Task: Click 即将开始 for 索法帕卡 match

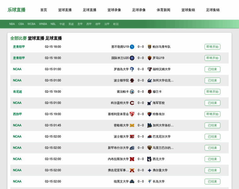Action: coord(212,92)
